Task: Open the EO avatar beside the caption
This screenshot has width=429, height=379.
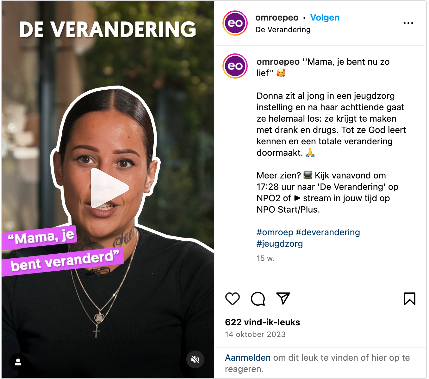Action: (x=235, y=66)
